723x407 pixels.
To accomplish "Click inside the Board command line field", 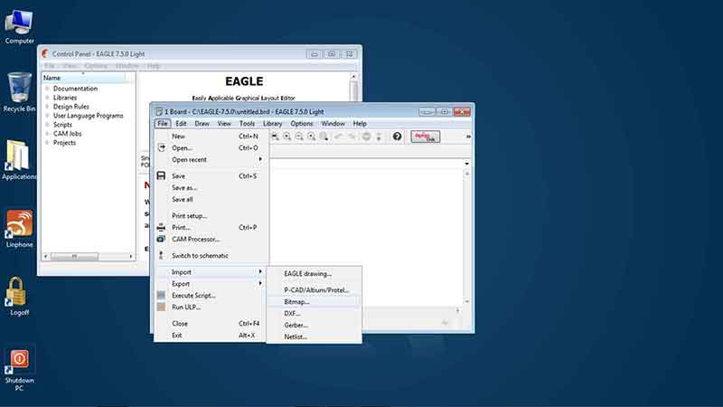I will coord(367,164).
